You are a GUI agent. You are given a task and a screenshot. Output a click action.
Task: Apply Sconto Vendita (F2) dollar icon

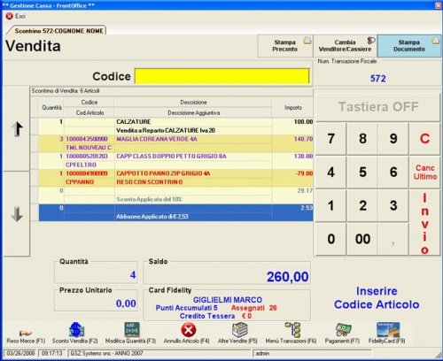pos(76,329)
